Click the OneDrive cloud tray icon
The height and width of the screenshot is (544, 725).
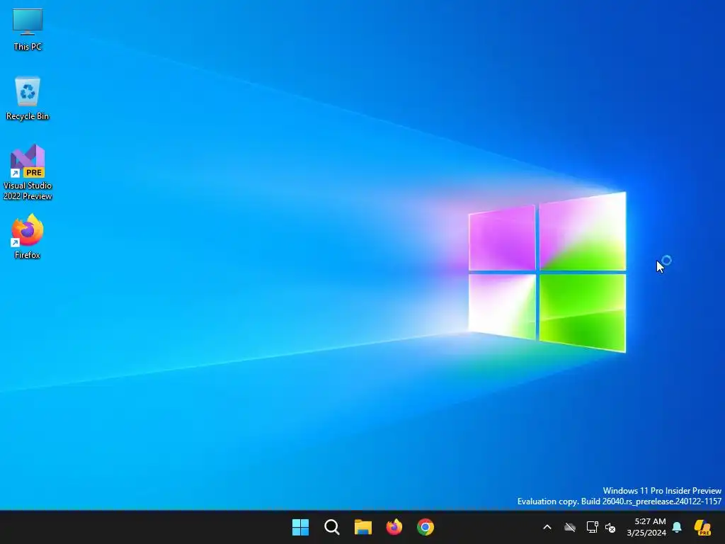pos(570,527)
